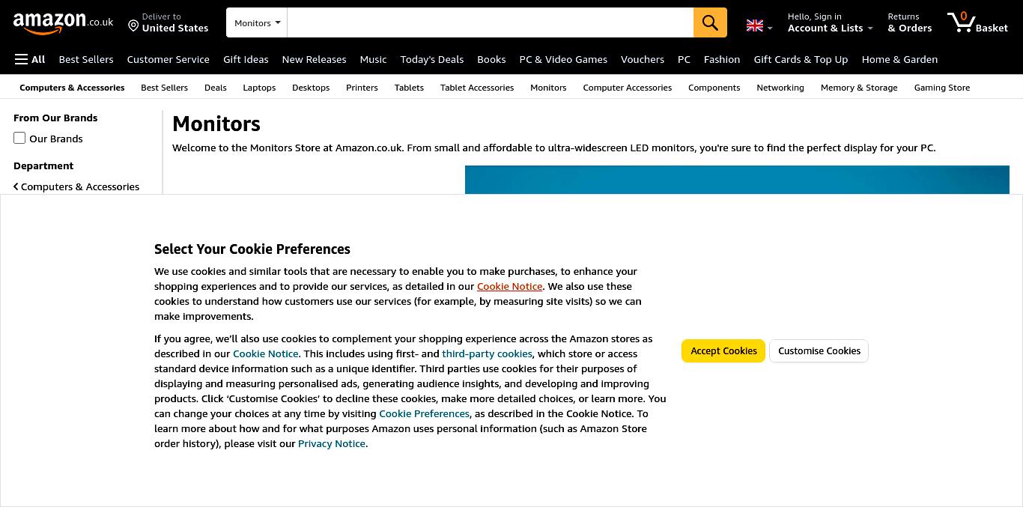Open the Privacy Notice link

[x=332, y=443]
